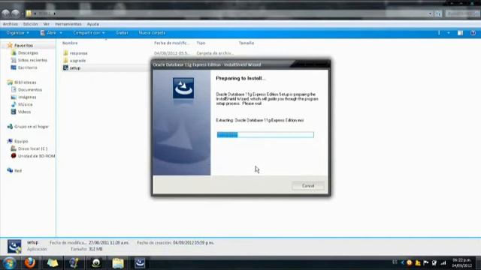This screenshot has width=481, height=270.
Task: Select Equipo in the navigation pane
Action: [21, 141]
